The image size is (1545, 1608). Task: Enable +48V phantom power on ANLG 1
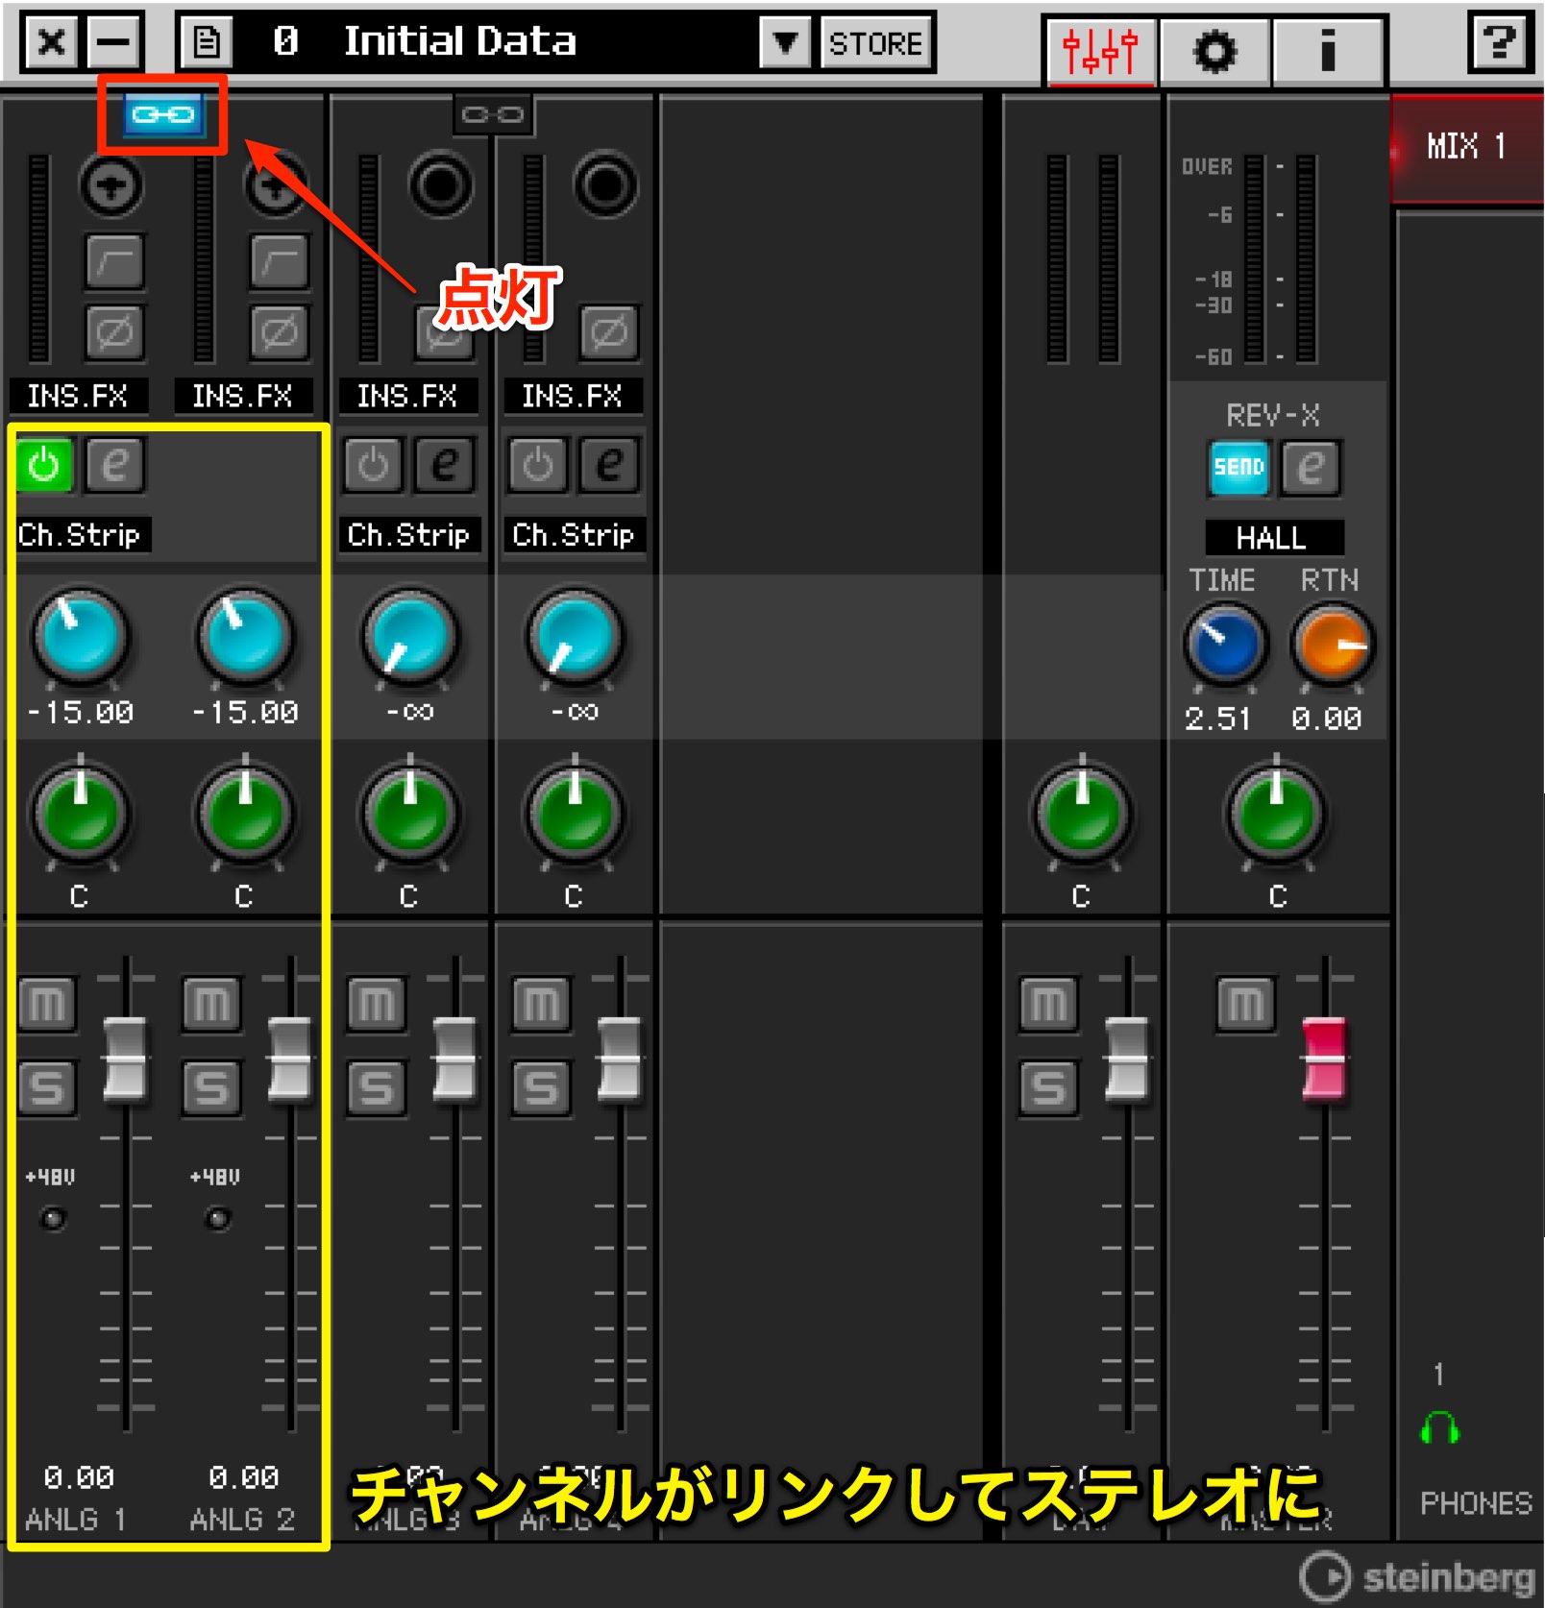tap(53, 1219)
